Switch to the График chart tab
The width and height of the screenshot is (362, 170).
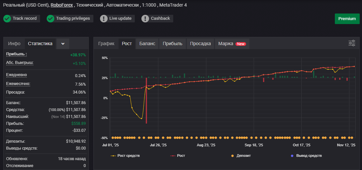(x=106, y=43)
